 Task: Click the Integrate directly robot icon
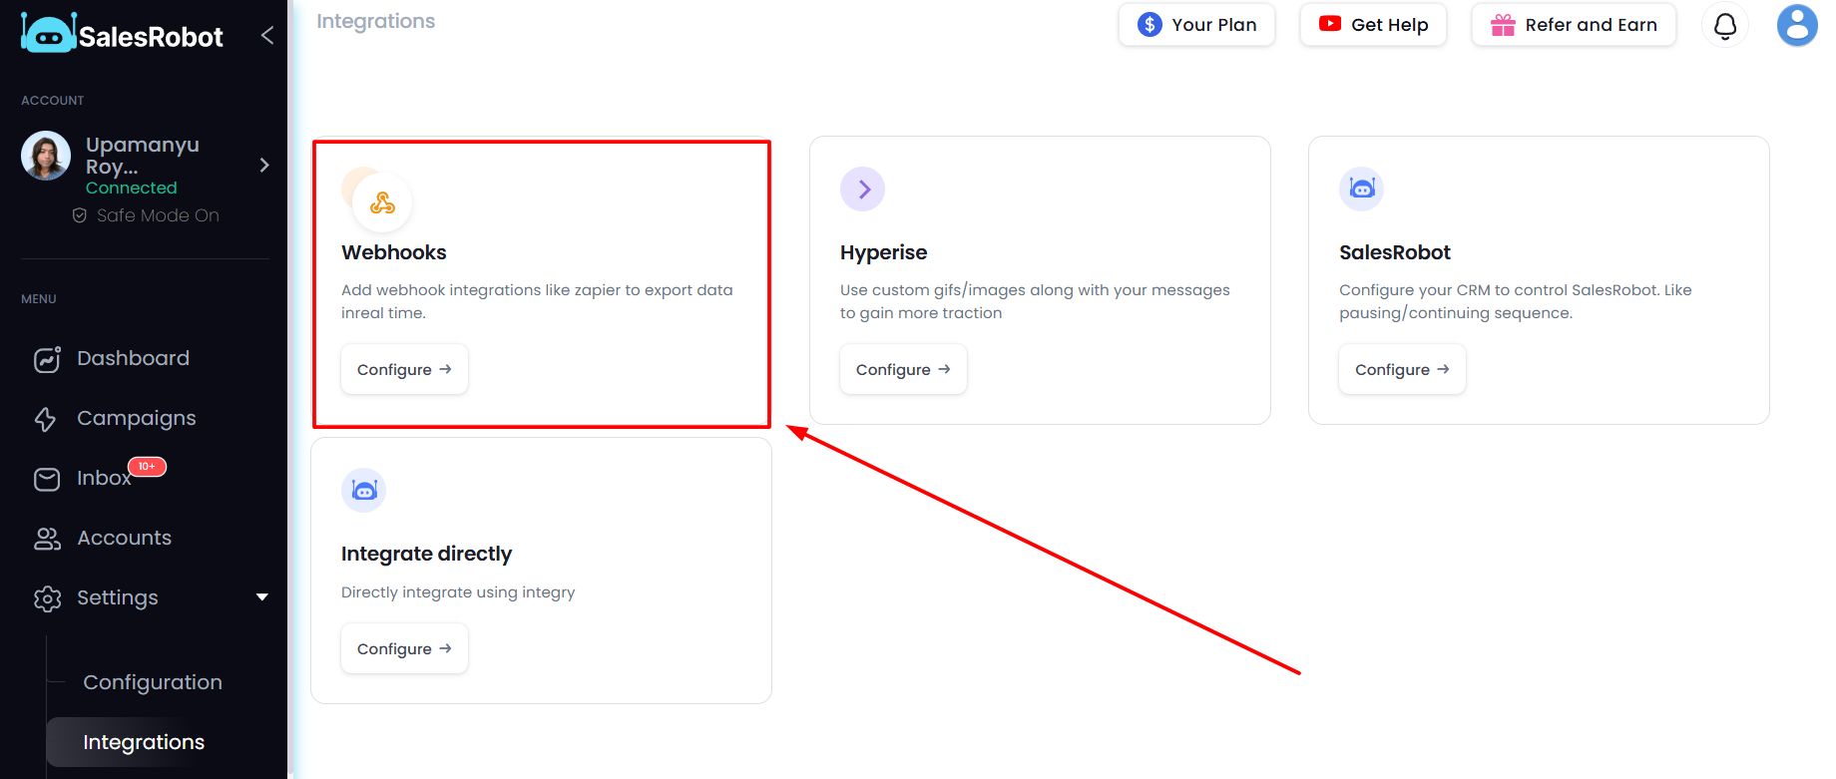tap(363, 490)
